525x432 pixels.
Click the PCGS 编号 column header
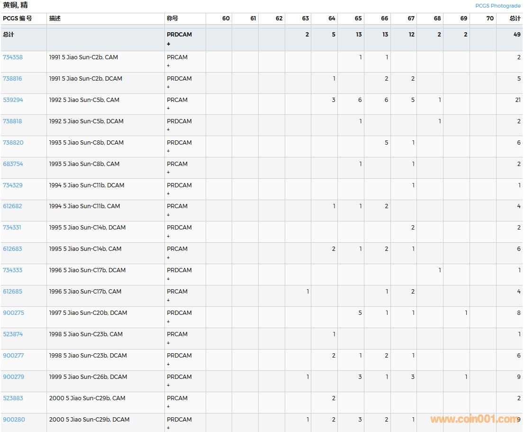18,18
